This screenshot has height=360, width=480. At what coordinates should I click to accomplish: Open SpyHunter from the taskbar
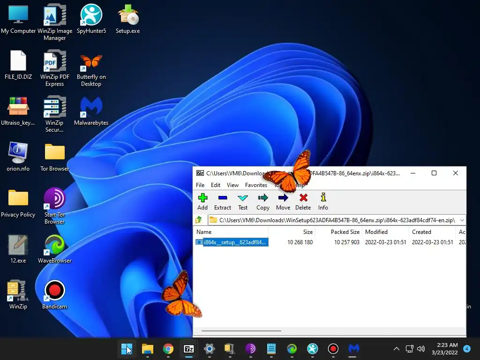click(x=313, y=349)
